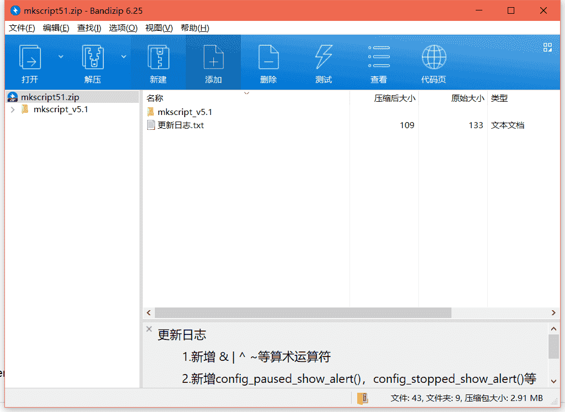The height and width of the screenshot is (412, 565).
Task: Click the compressed size value 109
Action: coord(407,125)
